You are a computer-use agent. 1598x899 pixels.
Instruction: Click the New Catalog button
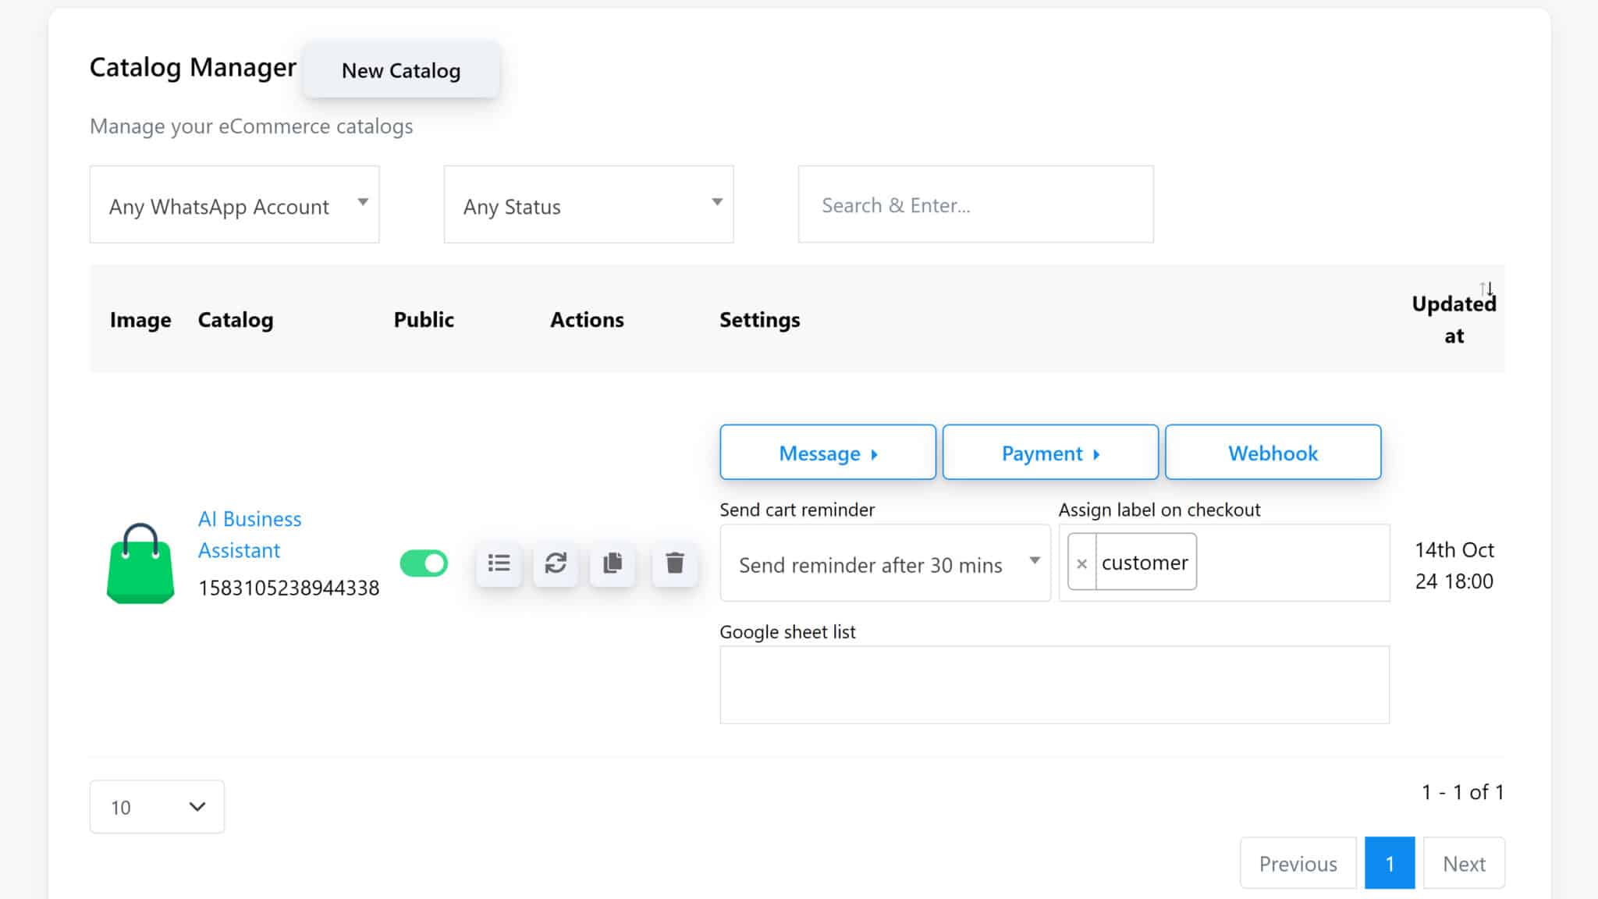(x=401, y=70)
